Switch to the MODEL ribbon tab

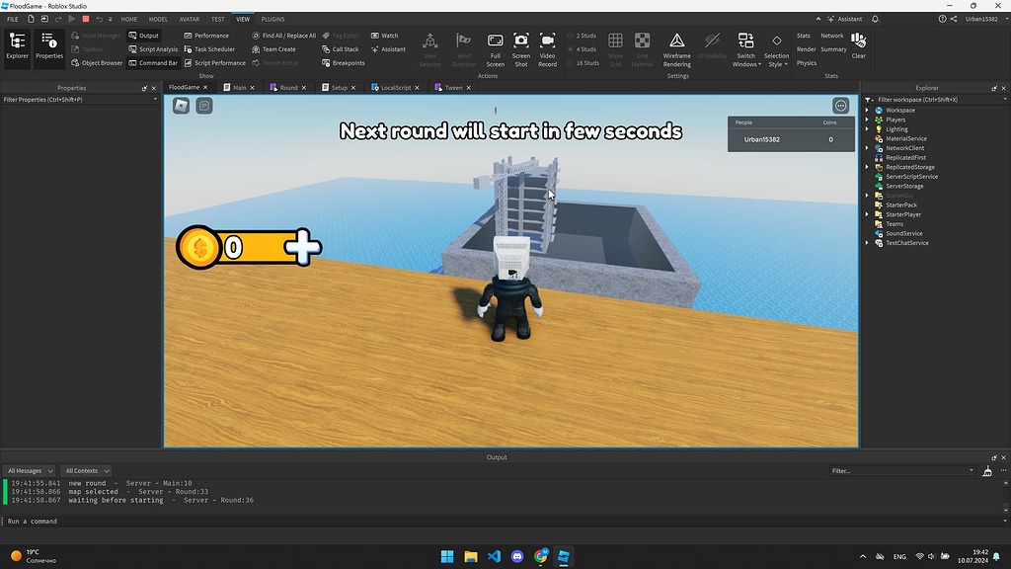(x=158, y=18)
